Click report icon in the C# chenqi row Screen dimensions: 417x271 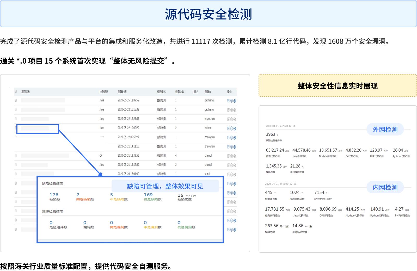228,156
